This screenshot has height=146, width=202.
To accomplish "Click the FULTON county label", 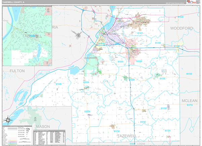I will (17, 71).
